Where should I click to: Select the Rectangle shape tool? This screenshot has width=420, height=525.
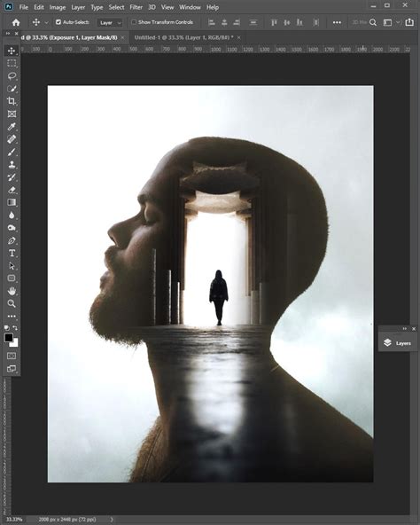tap(12, 278)
